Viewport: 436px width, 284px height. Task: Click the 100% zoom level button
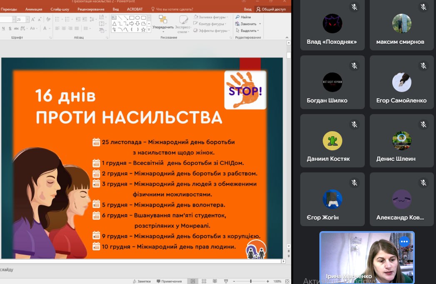pos(277,281)
